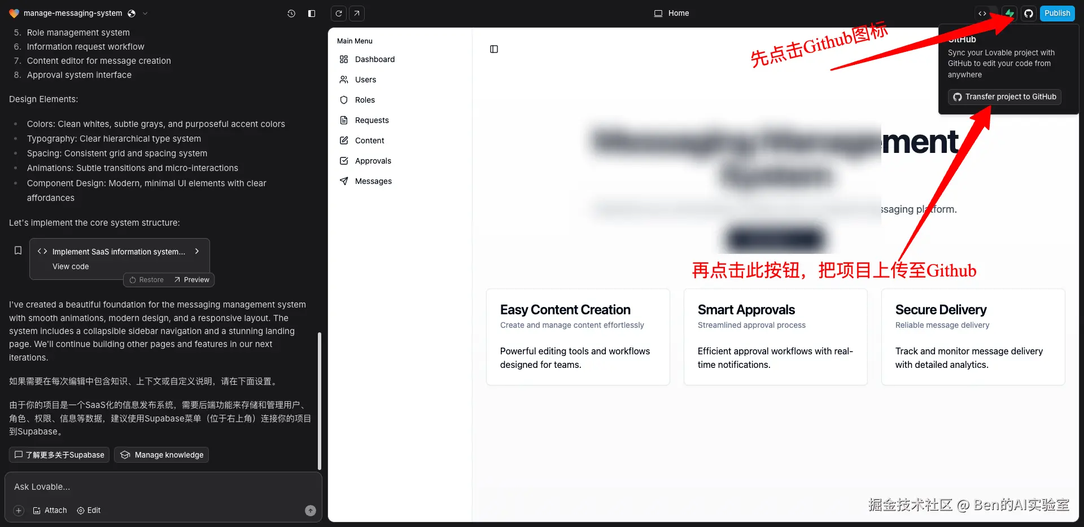1084x527 pixels.
Task: Click the Manage knowledge button
Action: point(161,455)
